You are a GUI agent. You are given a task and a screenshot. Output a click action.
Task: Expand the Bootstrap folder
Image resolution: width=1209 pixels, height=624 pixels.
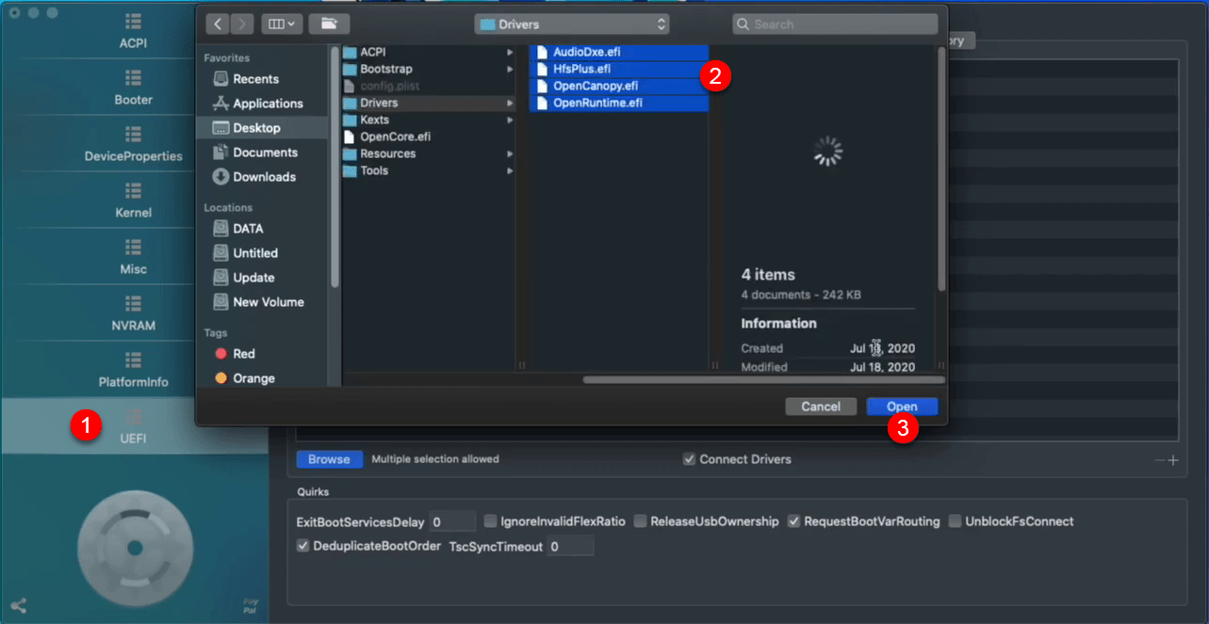(x=510, y=69)
